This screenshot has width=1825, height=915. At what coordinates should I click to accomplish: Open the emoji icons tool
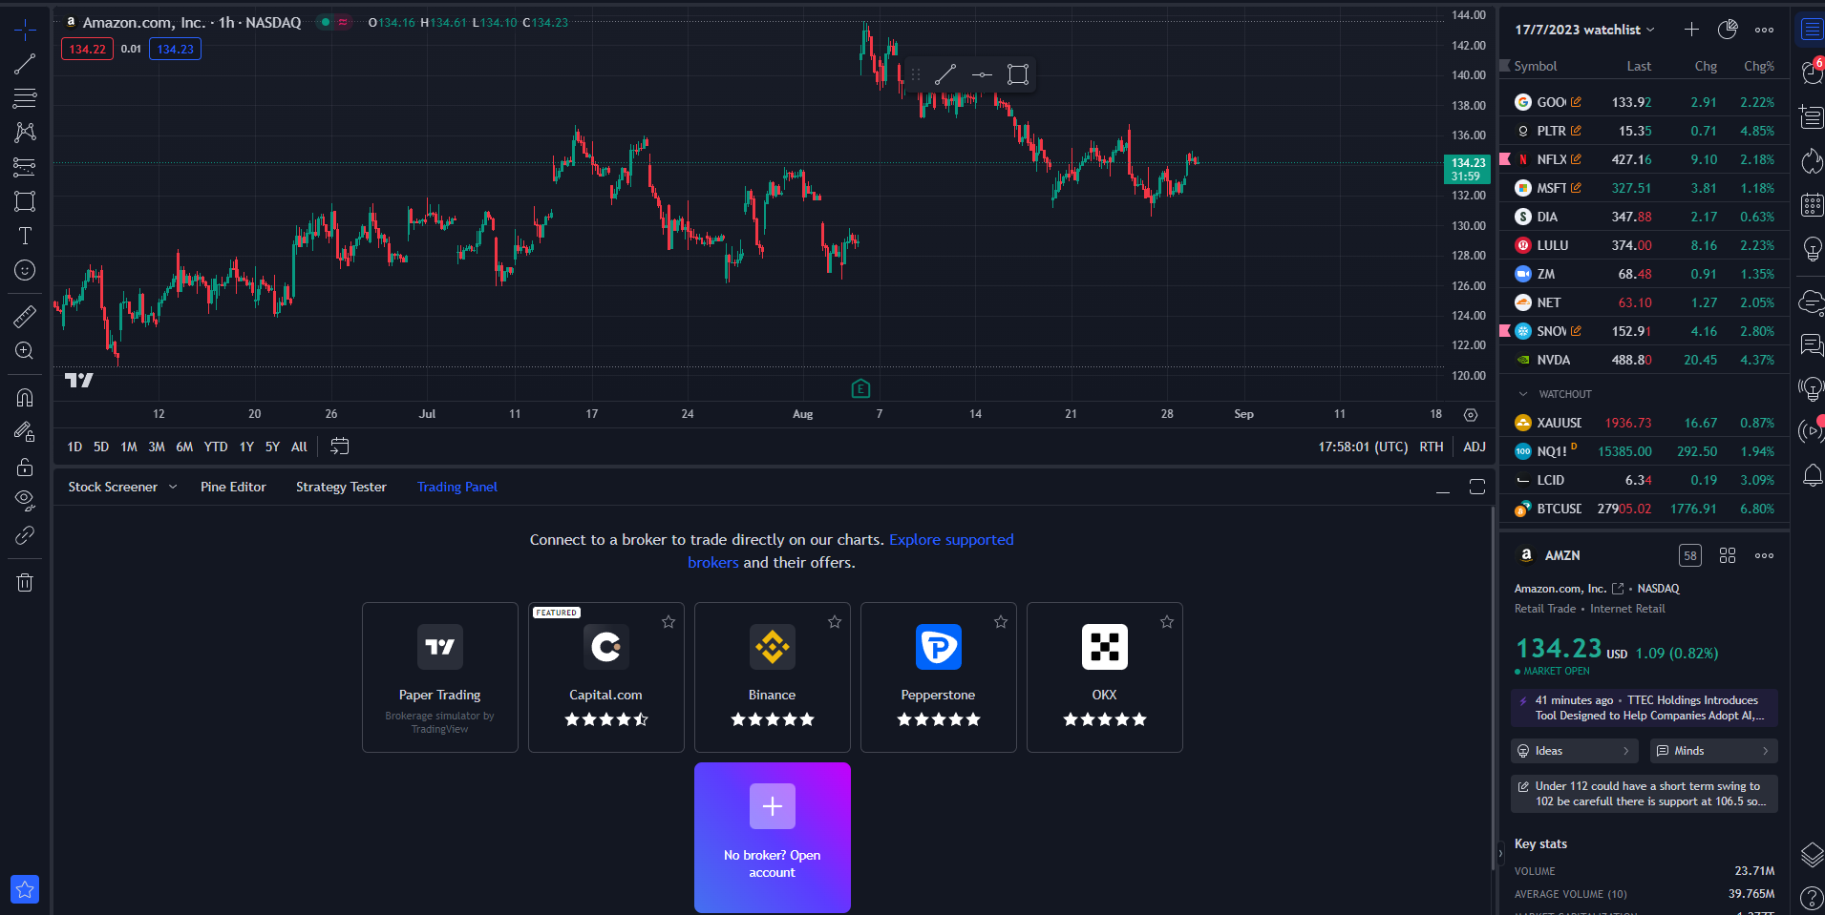coord(25,270)
